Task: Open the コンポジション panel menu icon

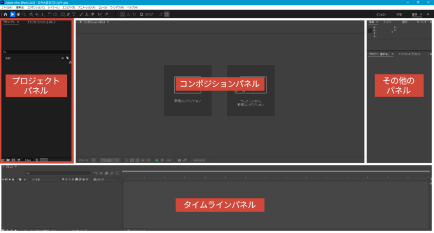Action: 108,22
